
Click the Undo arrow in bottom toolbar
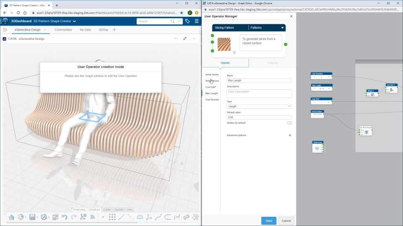(64, 217)
